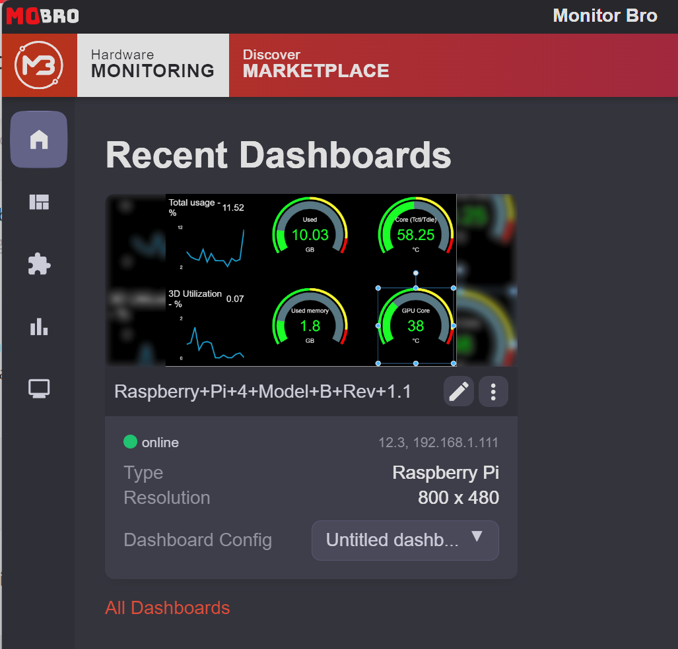Edit the Raspberry Pi dashboard with pencil icon
This screenshot has width=678, height=649.
tap(458, 392)
